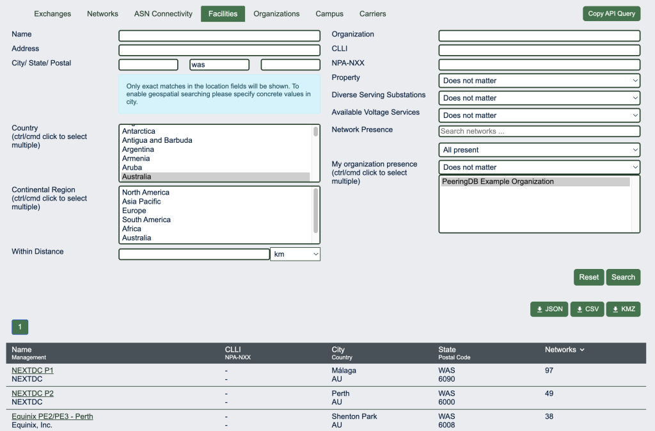Open My organization presence dropdown

[x=539, y=167]
